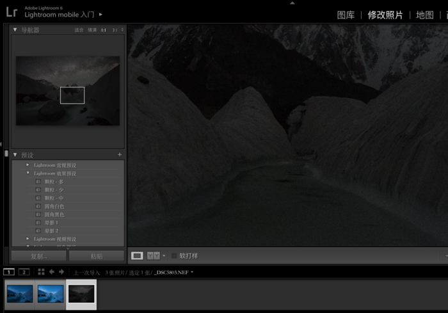Collapse the 导航器 navigator panel
This screenshot has height=313, width=448.
(15, 30)
